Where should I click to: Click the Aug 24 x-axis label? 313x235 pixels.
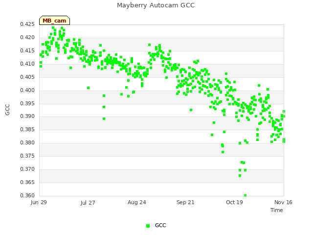point(137,202)
